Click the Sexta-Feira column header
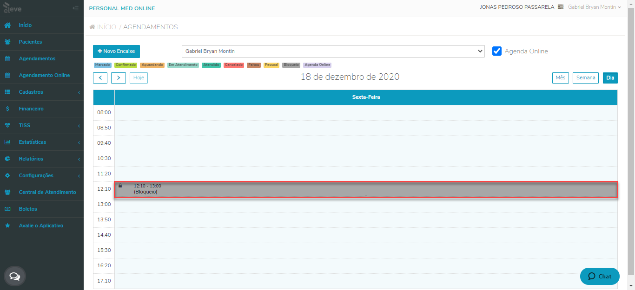The image size is (635, 290). (x=366, y=97)
